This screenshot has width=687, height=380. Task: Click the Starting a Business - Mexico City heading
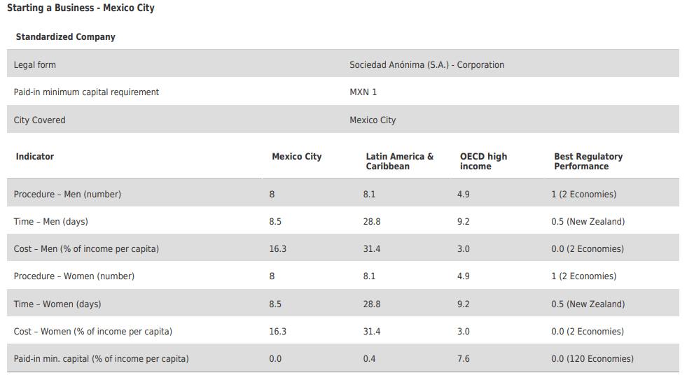pyautogui.click(x=81, y=8)
